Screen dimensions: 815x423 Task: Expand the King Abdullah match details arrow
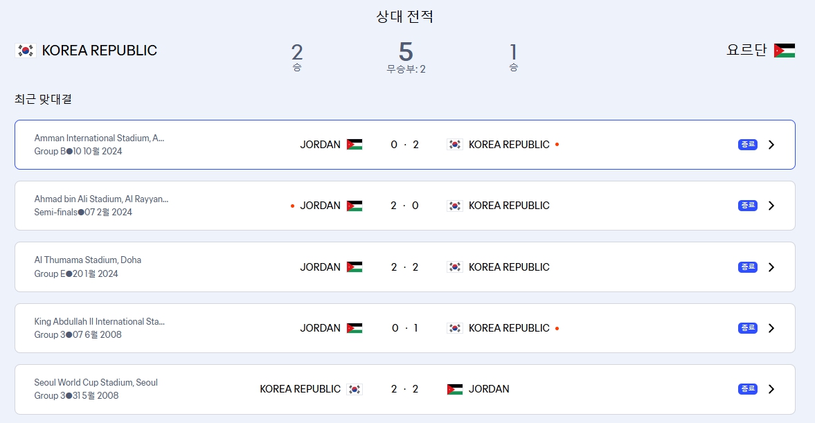771,327
